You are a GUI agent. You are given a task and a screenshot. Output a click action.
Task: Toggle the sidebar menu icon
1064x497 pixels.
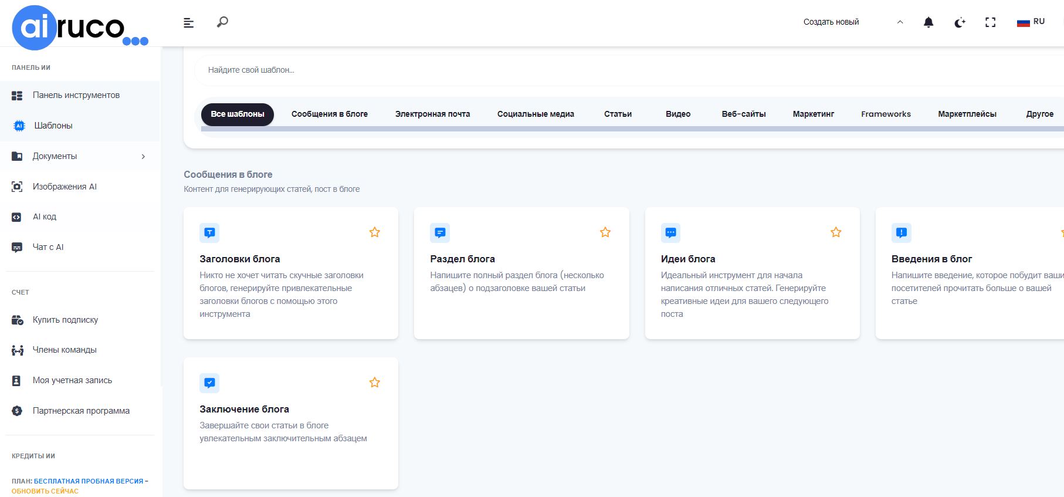click(188, 22)
